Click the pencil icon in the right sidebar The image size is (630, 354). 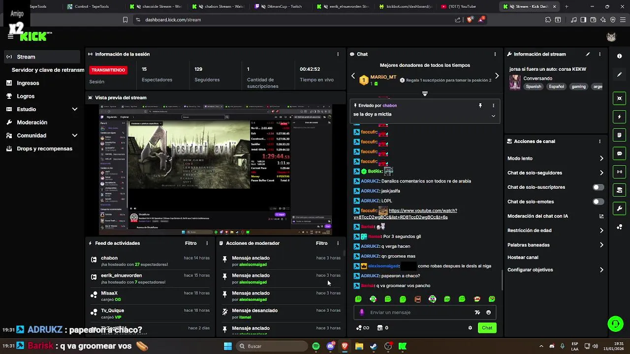tap(619, 74)
